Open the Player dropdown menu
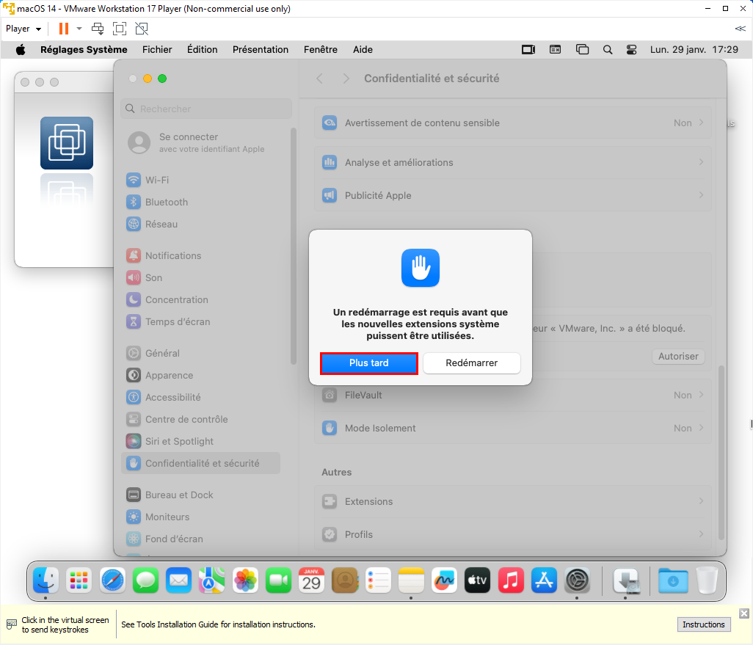 click(23, 29)
